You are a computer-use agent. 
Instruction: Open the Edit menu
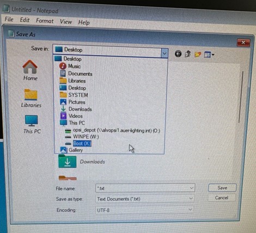click(x=25, y=20)
